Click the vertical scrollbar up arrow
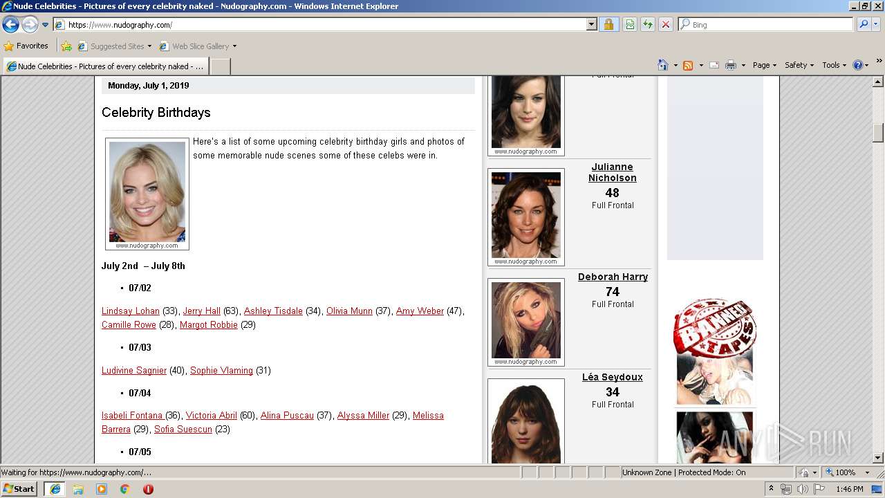This screenshot has height=498, width=885. 878,82
